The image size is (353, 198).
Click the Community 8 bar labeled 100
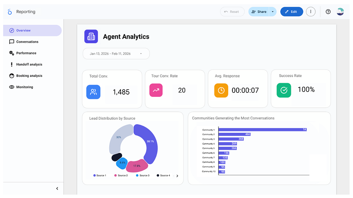pos(222,162)
